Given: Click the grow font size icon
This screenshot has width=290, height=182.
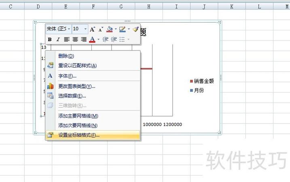Looking at the screenshot, I should (92, 29).
